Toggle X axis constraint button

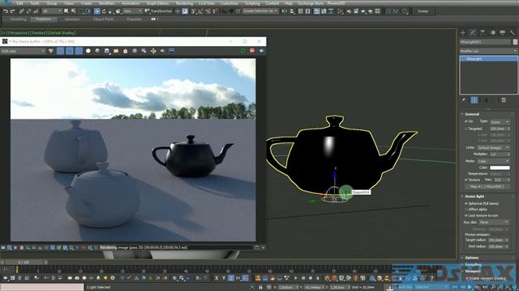(217, 278)
